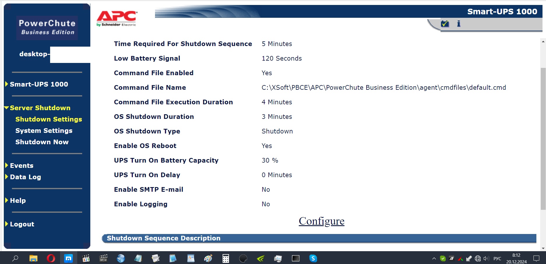
Task: Launch the WordPad document taskbar icon
Action: pos(191,258)
